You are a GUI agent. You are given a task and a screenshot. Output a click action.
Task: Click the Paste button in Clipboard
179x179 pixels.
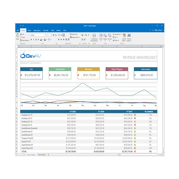point(18,36)
